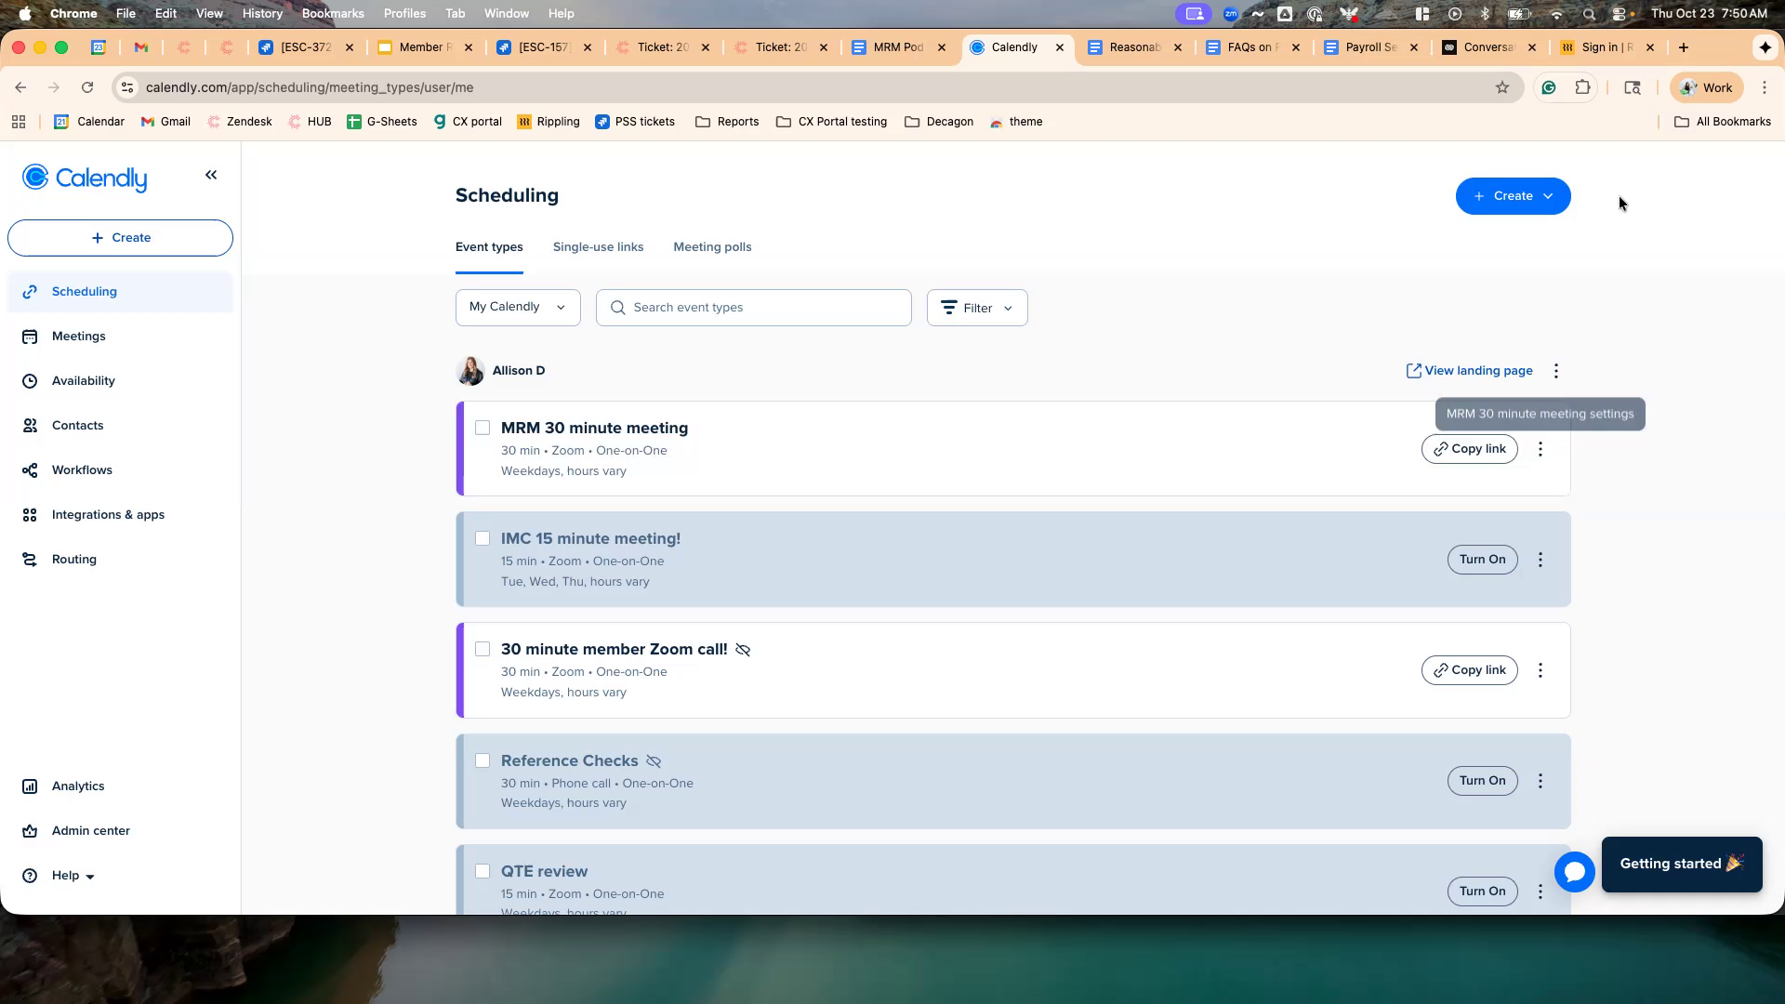Image resolution: width=1785 pixels, height=1004 pixels.
Task: Open Workflows from the sidebar
Action: 82,470
